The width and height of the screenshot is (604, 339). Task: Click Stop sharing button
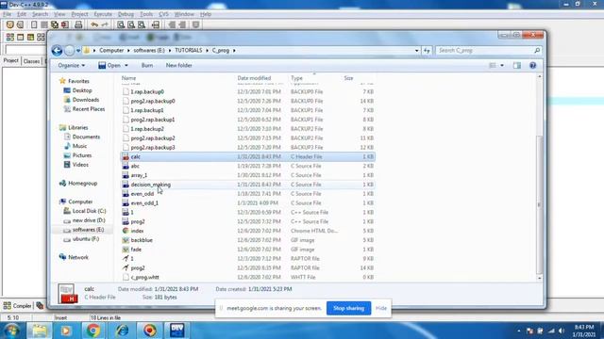pyautogui.click(x=348, y=308)
